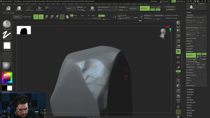The image size is (210, 118).
Task: Click the Del Hidden button
Action: pos(124,7)
